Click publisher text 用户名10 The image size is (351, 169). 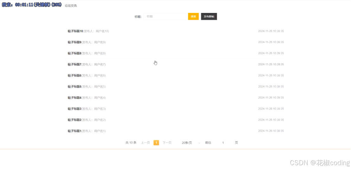pos(102,31)
